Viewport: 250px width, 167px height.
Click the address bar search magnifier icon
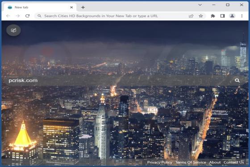[x=39, y=16]
